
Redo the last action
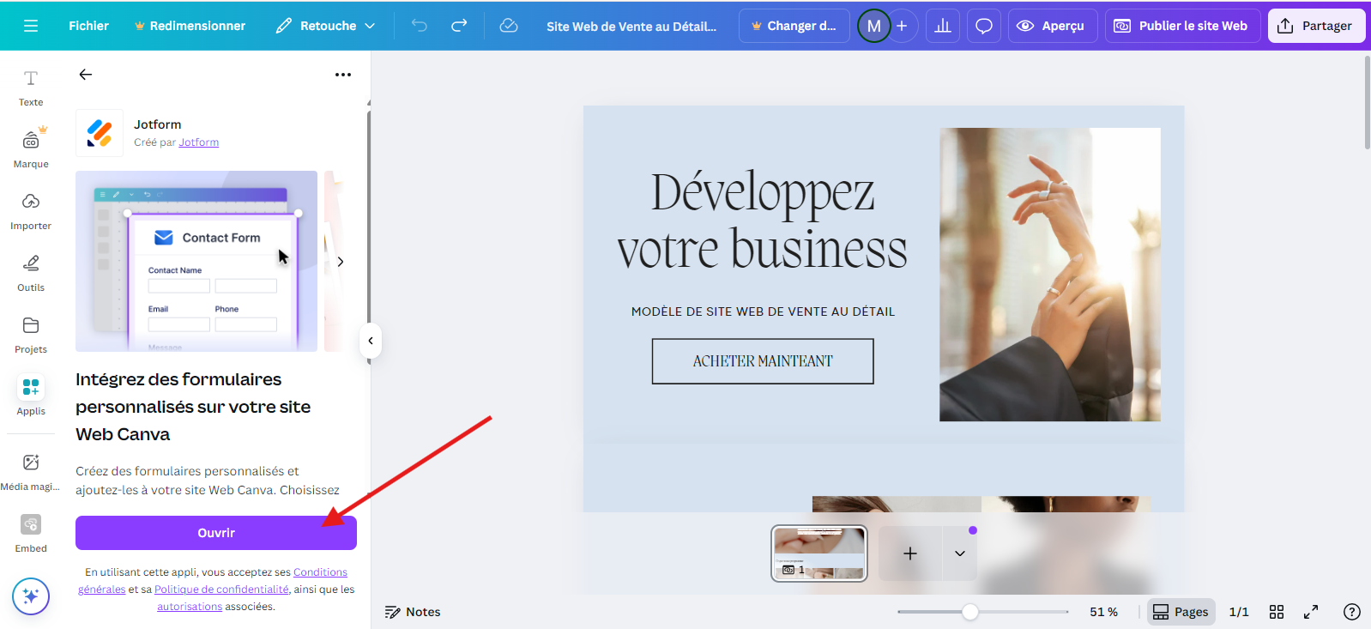point(459,26)
